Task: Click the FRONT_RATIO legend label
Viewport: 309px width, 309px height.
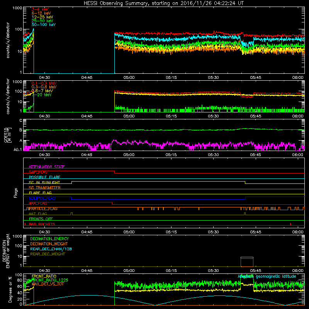Action: pos(44,276)
